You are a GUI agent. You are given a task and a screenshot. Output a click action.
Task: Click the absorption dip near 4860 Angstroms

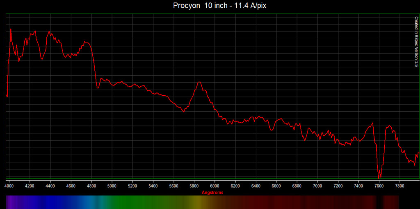[98, 88]
